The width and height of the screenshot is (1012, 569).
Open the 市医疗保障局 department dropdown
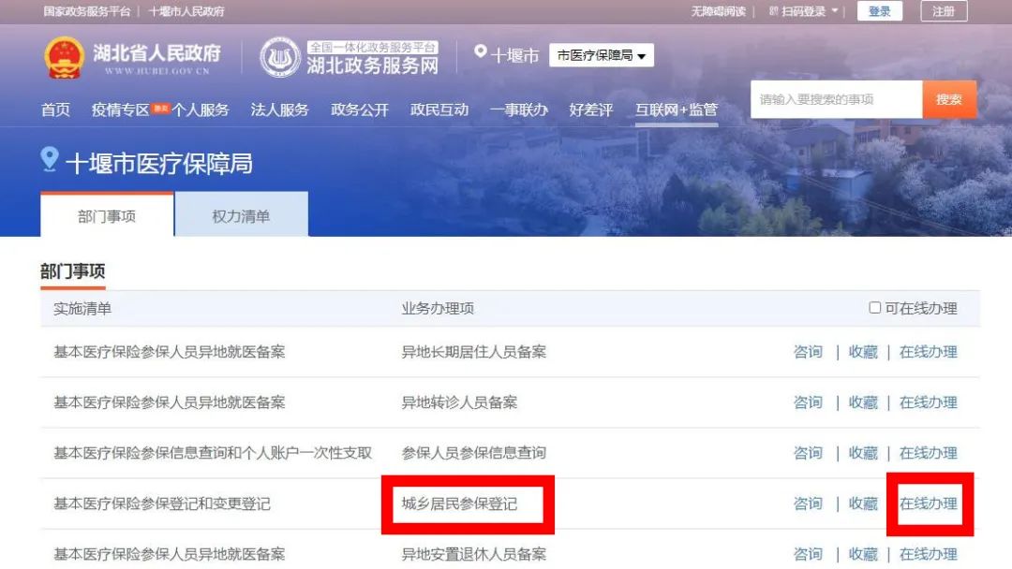point(602,55)
